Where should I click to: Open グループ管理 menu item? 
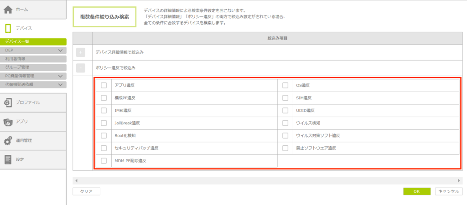coord(33,67)
